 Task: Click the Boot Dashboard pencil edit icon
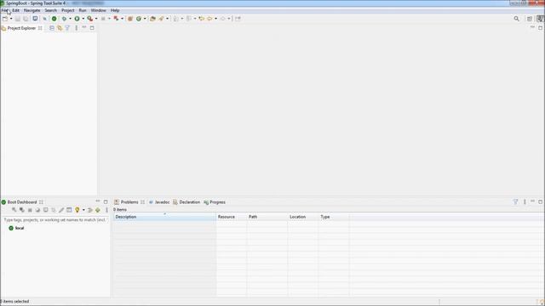coord(61,210)
